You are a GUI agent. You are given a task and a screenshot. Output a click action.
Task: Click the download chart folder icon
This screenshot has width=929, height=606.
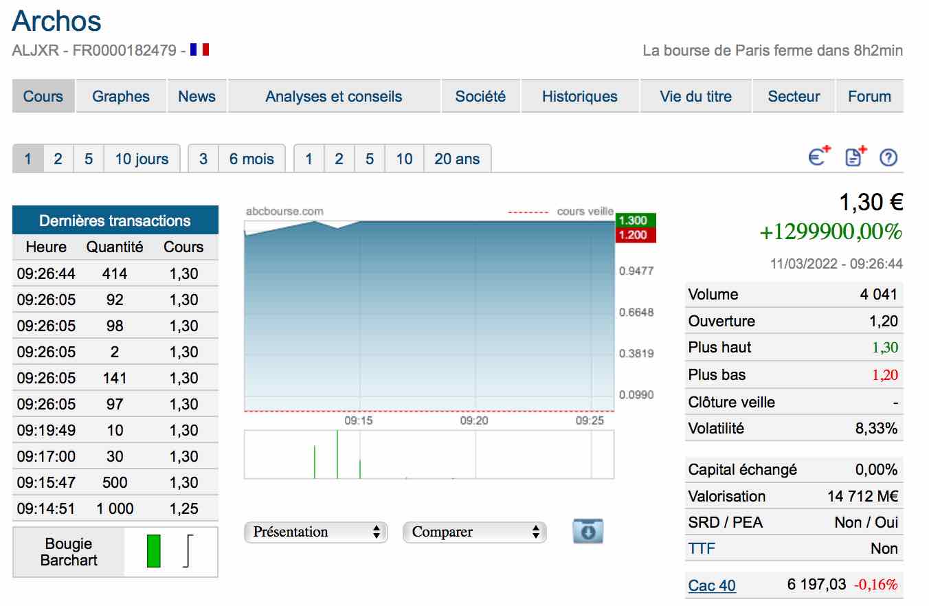(588, 531)
